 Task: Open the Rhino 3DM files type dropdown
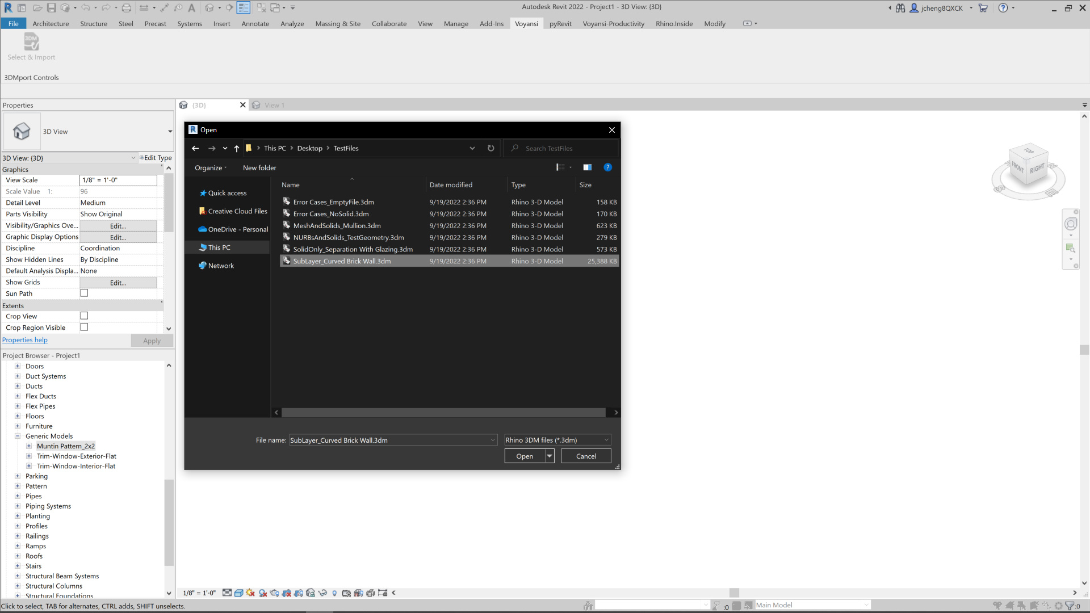[557, 440]
